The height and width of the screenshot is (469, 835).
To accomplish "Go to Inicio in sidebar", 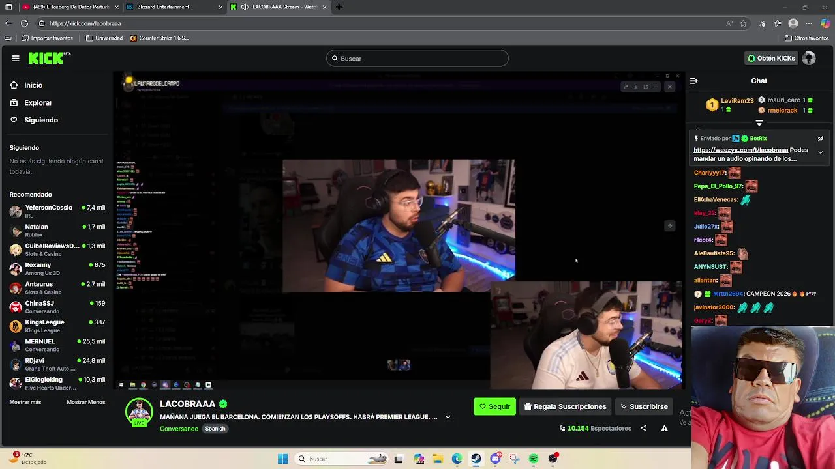I will [x=33, y=85].
